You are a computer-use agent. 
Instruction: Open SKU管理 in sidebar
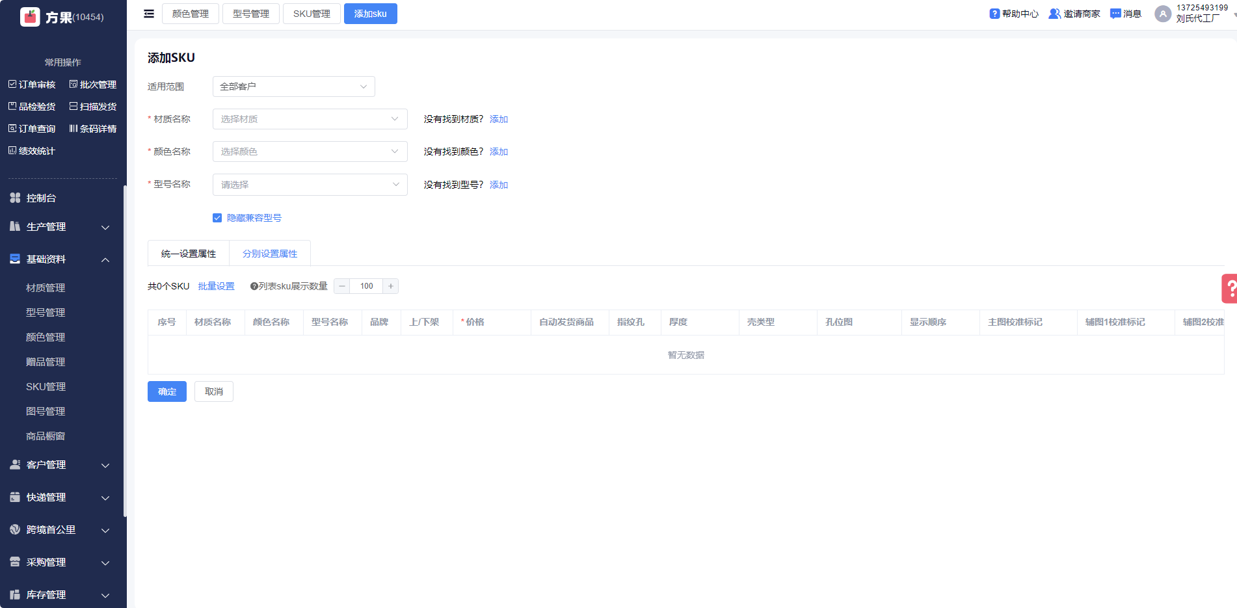pos(46,386)
